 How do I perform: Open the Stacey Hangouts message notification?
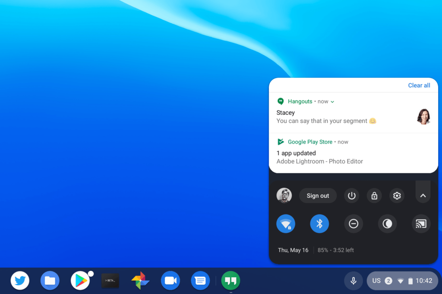click(x=354, y=113)
